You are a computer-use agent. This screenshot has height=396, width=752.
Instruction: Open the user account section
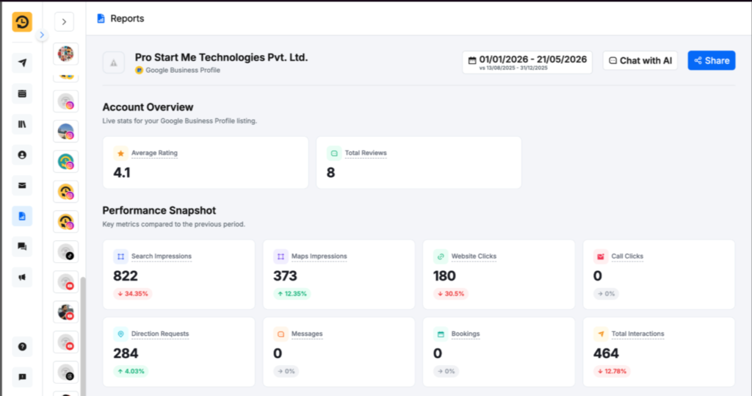click(22, 155)
